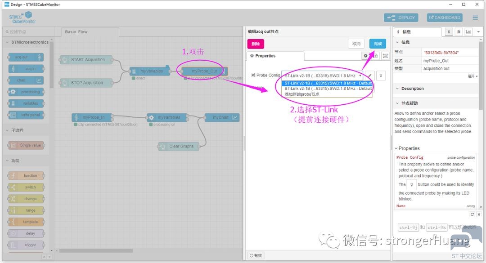
Task: Collapse the Properties help heading
Action: [407, 148]
